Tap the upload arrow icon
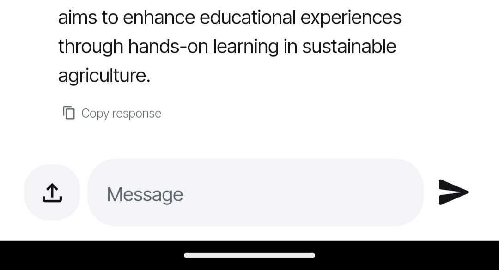The height and width of the screenshot is (270, 499). pos(52,192)
